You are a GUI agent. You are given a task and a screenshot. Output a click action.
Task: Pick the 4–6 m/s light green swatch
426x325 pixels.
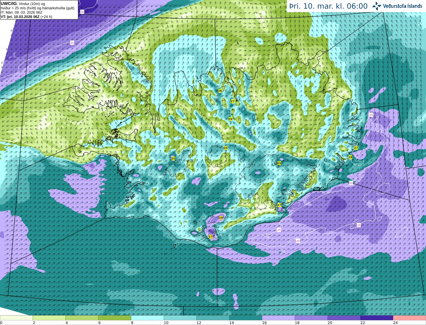click(x=82, y=318)
